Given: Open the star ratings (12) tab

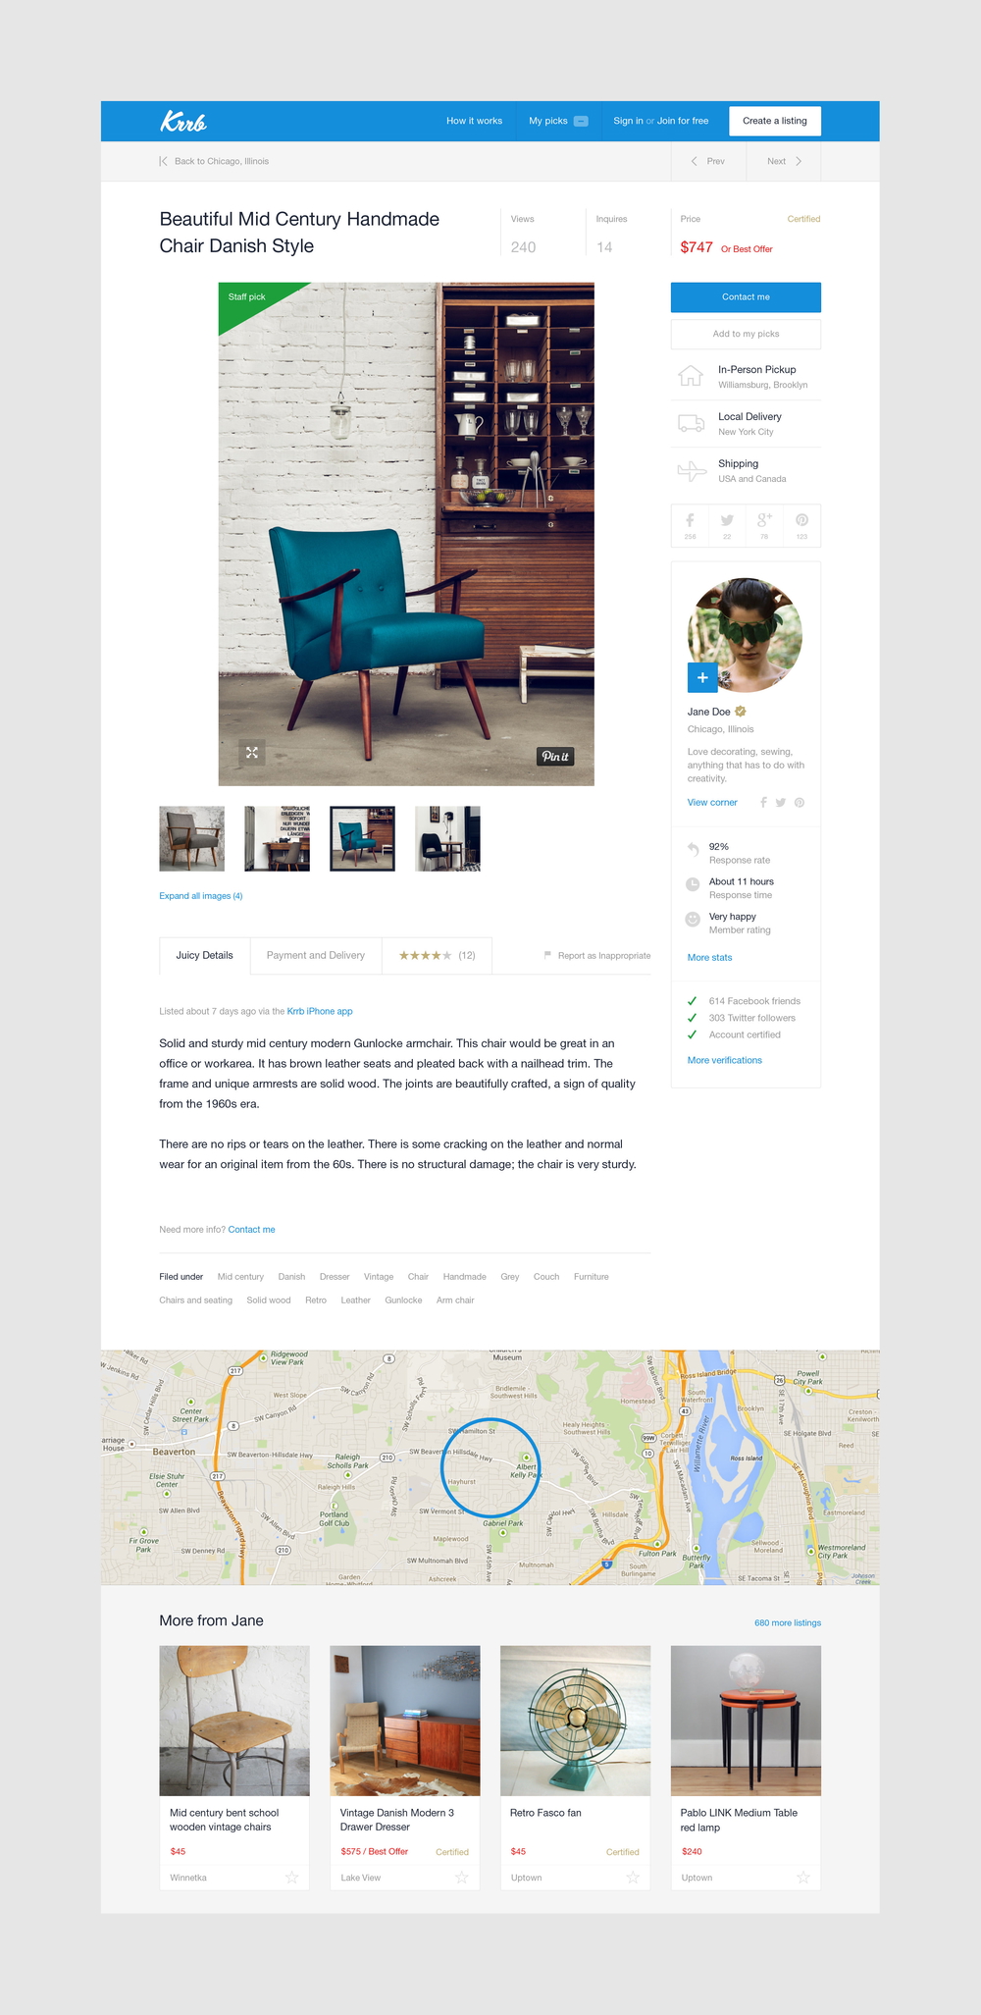Looking at the screenshot, I should click(x=437, y=955).
